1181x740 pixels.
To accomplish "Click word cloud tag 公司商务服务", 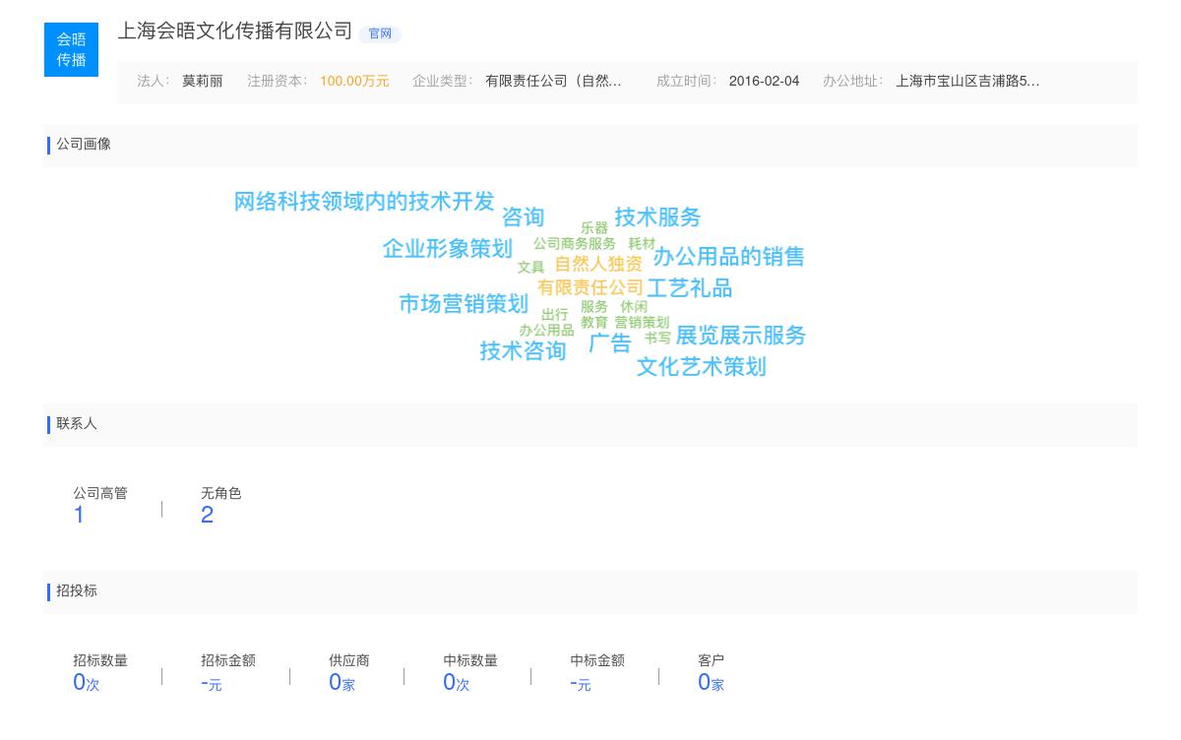I will 575,243.
